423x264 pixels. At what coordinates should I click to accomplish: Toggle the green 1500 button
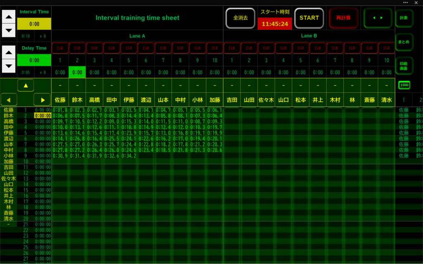click(x=404, y=85)
